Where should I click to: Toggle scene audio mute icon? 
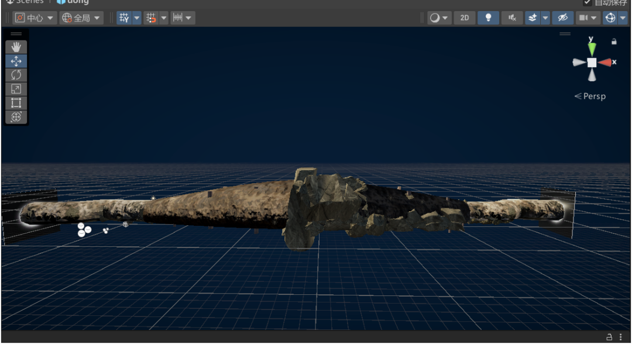(x=512, y=18)
